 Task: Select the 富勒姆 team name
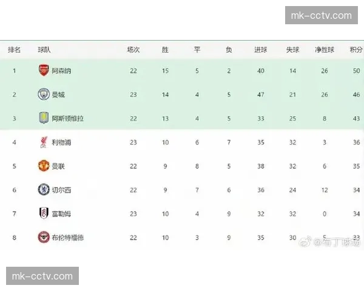tap(61, 214)
